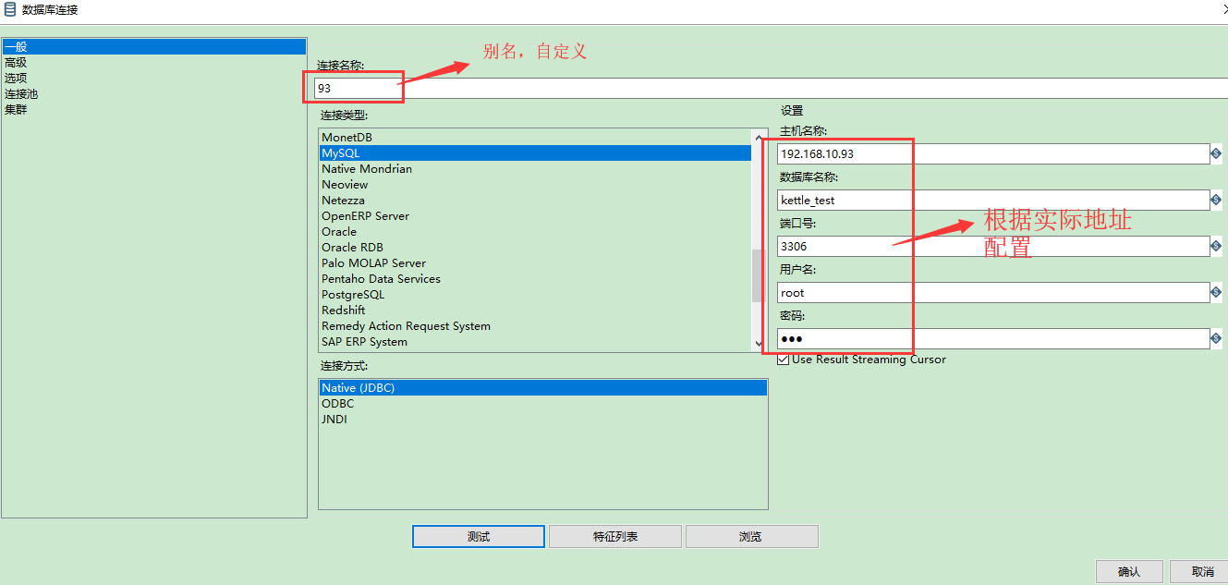Toggle Use Result Streaming Cursor checkbox

784,360
